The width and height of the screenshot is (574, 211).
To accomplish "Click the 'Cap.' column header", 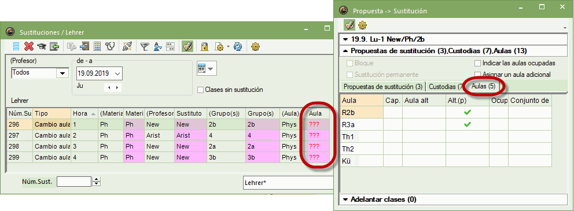I will pos(393,100).
